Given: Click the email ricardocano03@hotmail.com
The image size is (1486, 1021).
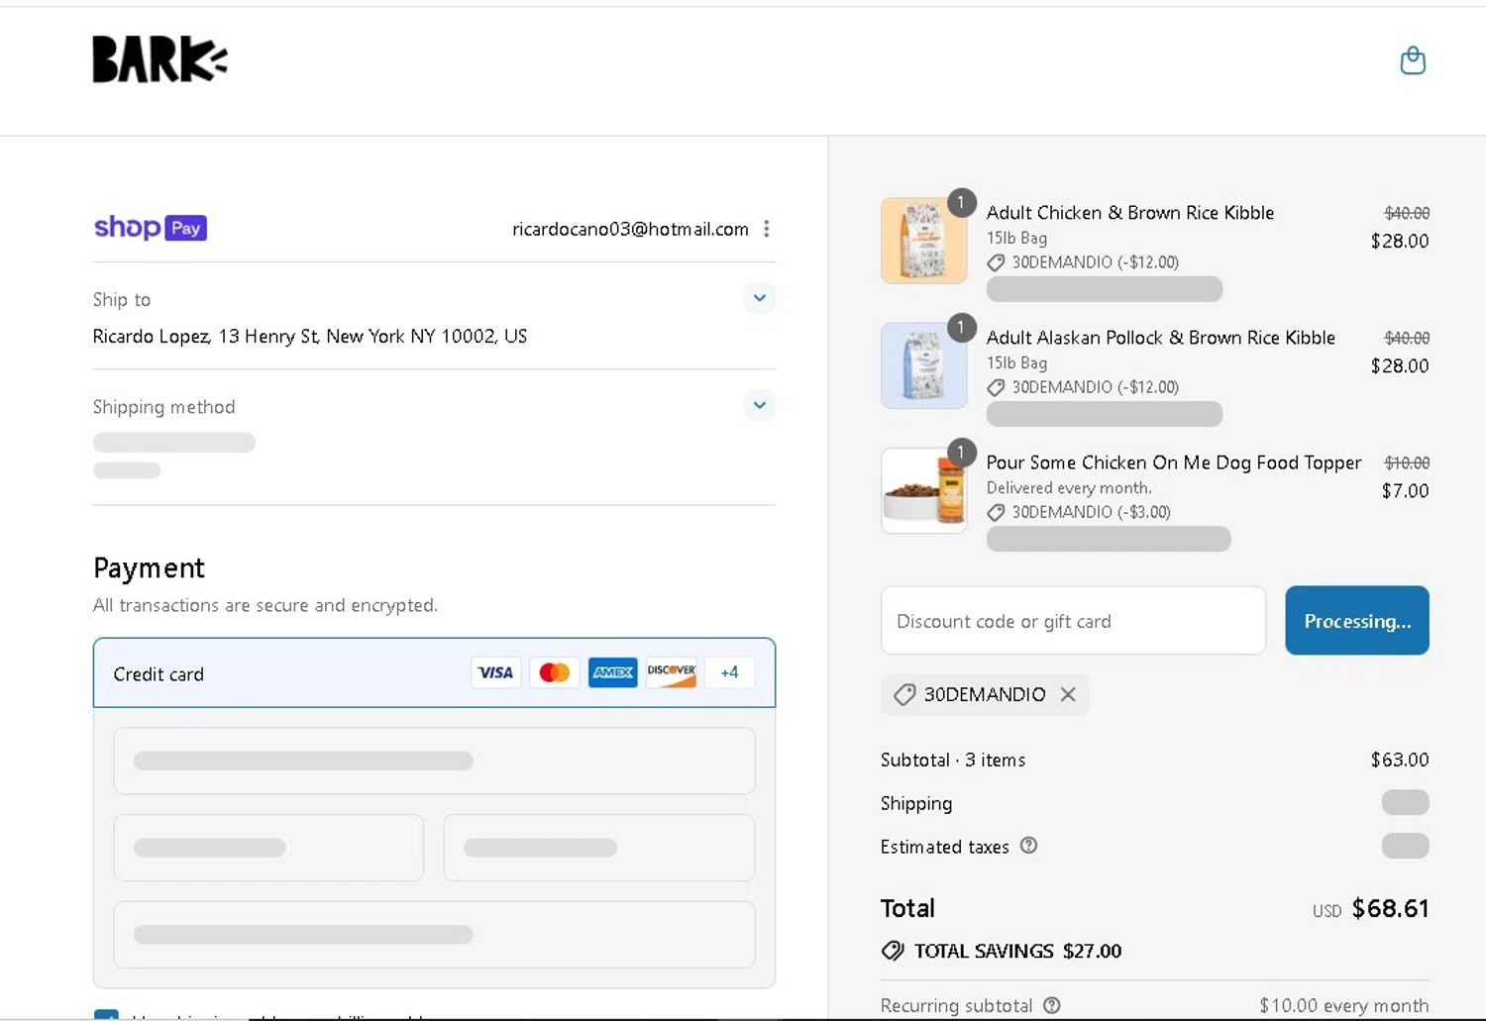Looking at the screenshot, I should coord(630,229).
